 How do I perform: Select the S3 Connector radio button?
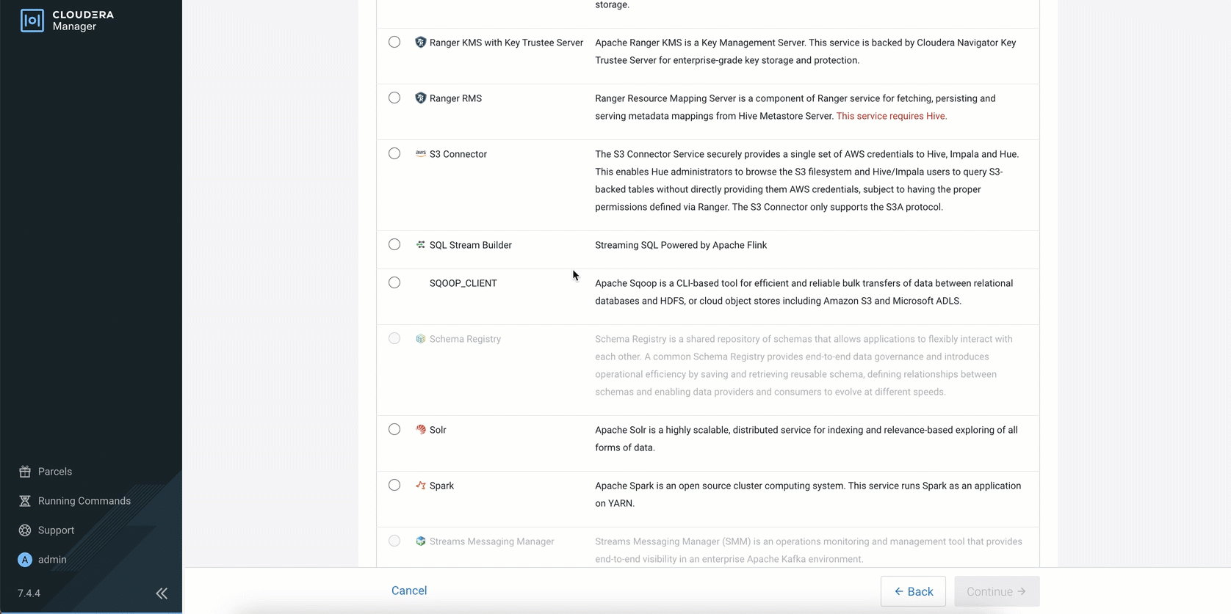pos(394,153)
